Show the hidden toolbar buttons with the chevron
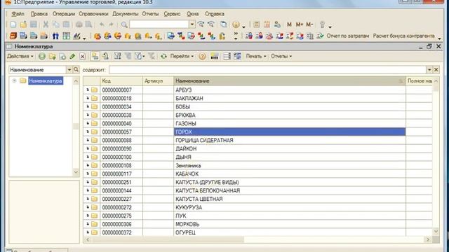The height and width of the screenshot is (252, 449). (236, 36)
